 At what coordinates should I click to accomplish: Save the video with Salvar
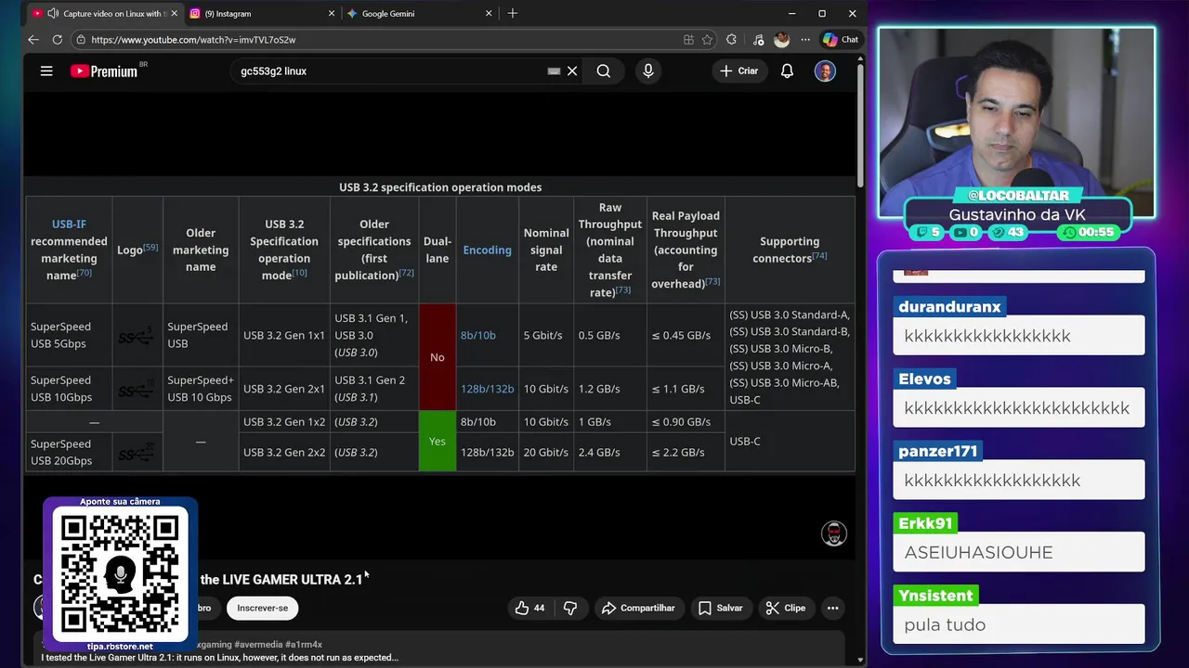pos(720,608)
